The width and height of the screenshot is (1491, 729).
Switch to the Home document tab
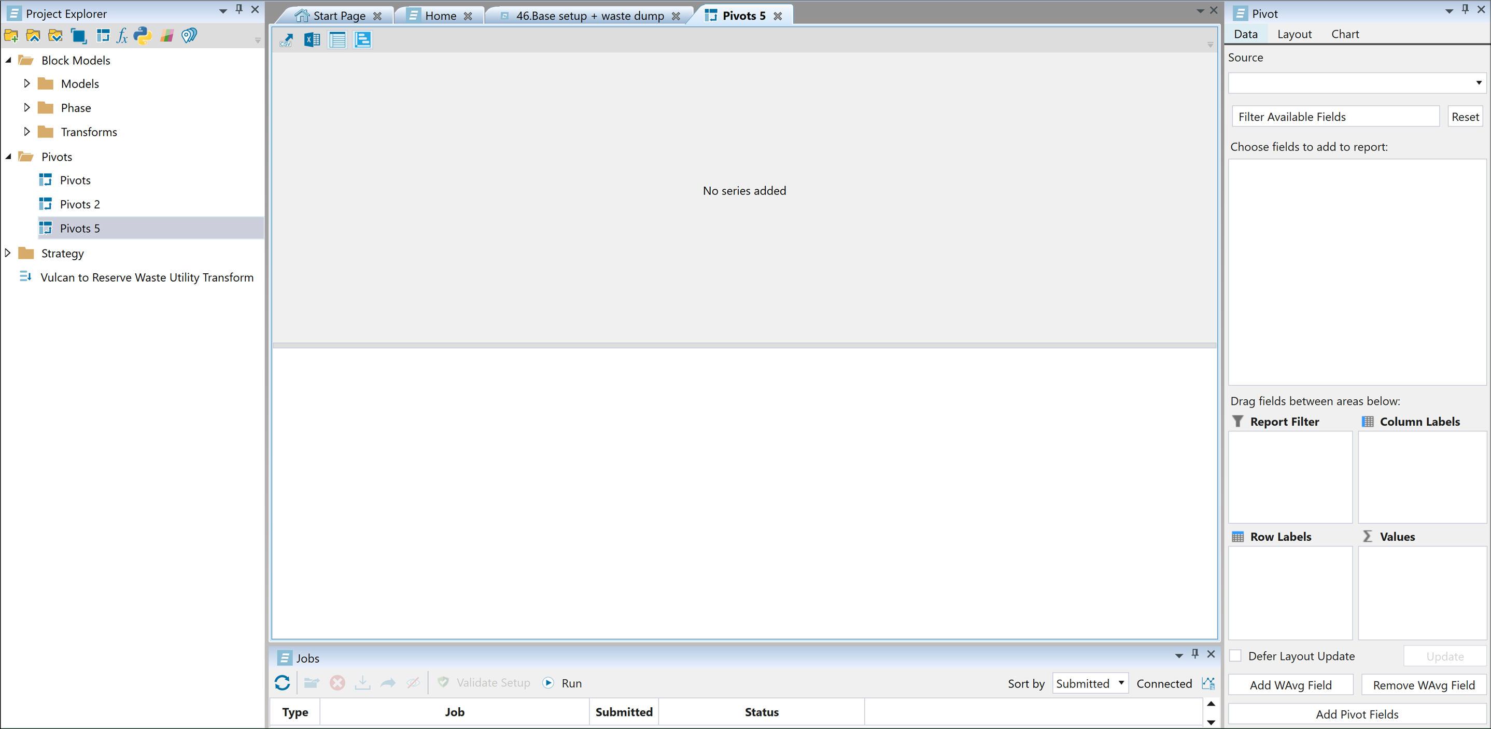pos(441,16)
